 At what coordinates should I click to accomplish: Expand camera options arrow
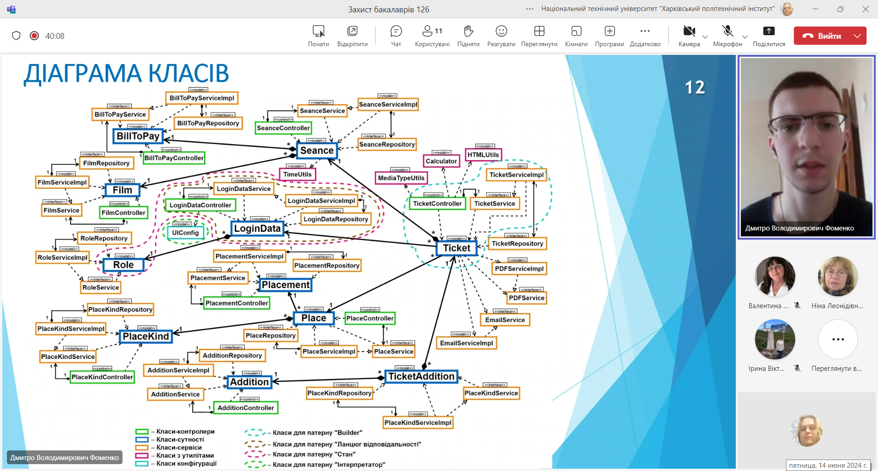coord(705,37)
